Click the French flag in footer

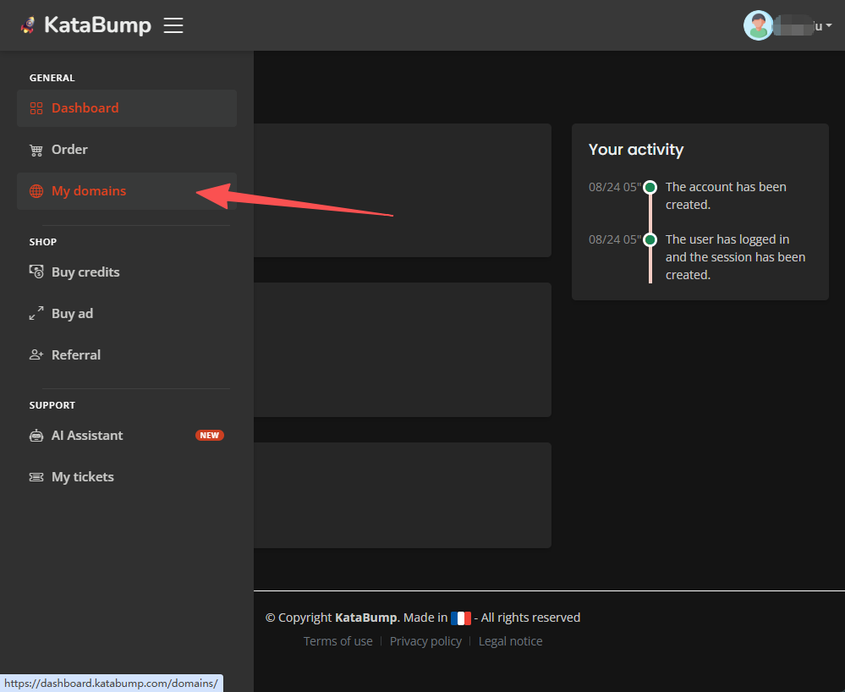(461, 618)
